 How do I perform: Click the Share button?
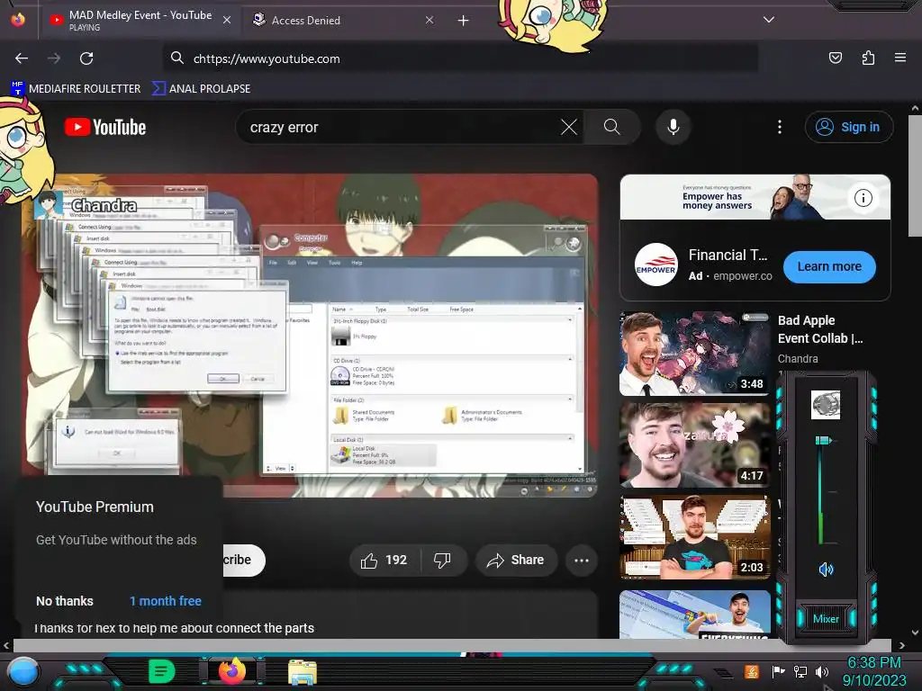coord(516,560)
